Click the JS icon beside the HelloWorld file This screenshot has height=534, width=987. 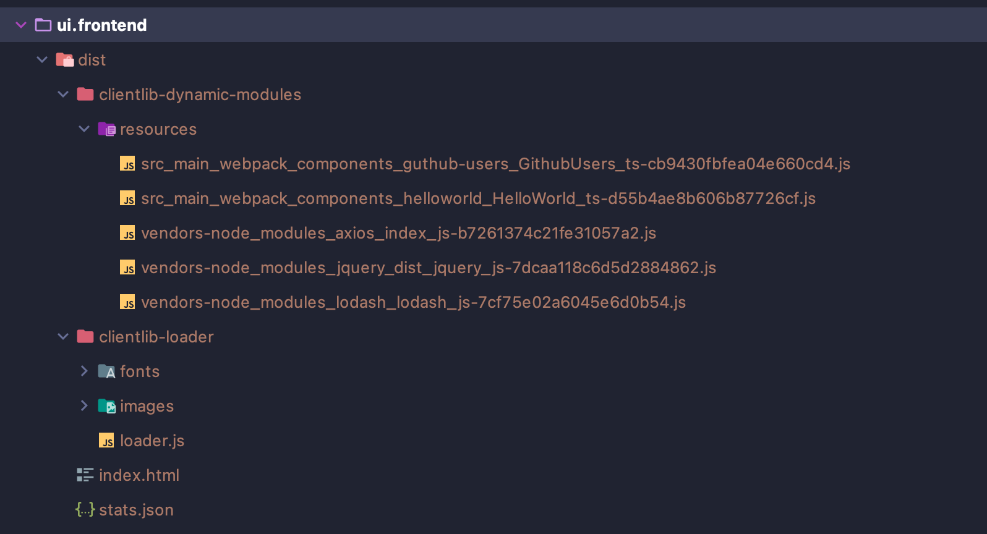tap(128, 198)
